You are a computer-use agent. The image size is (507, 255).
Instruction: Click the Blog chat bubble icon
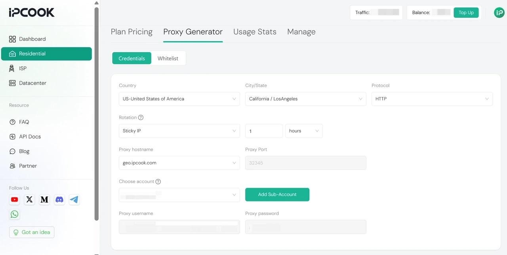[x=12, y=151]
